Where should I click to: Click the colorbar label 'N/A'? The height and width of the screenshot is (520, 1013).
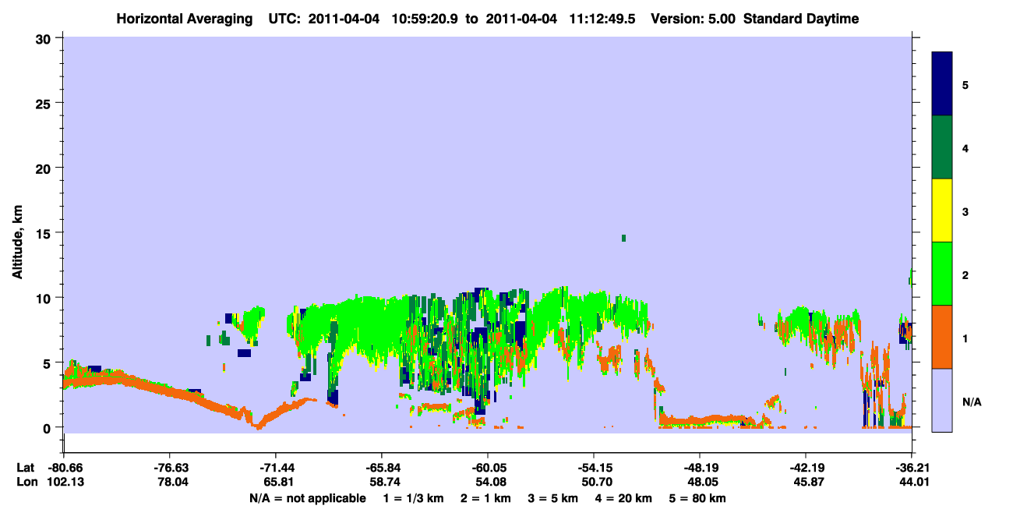(x=971, y=401)
